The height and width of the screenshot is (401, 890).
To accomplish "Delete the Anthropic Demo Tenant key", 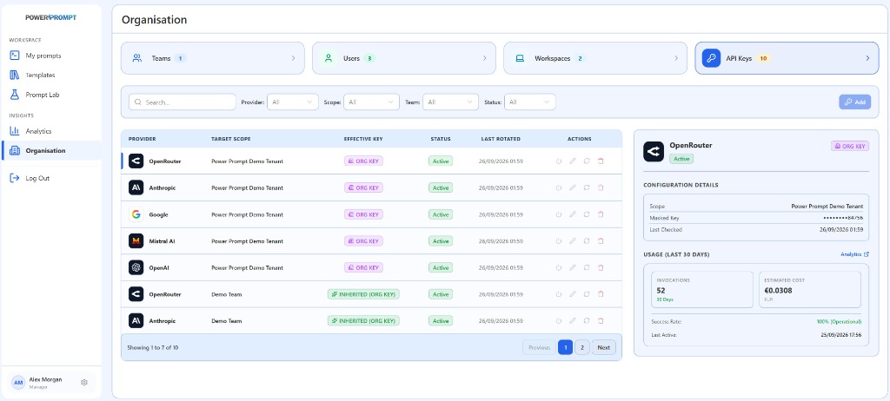I will (x=601, y=187).
